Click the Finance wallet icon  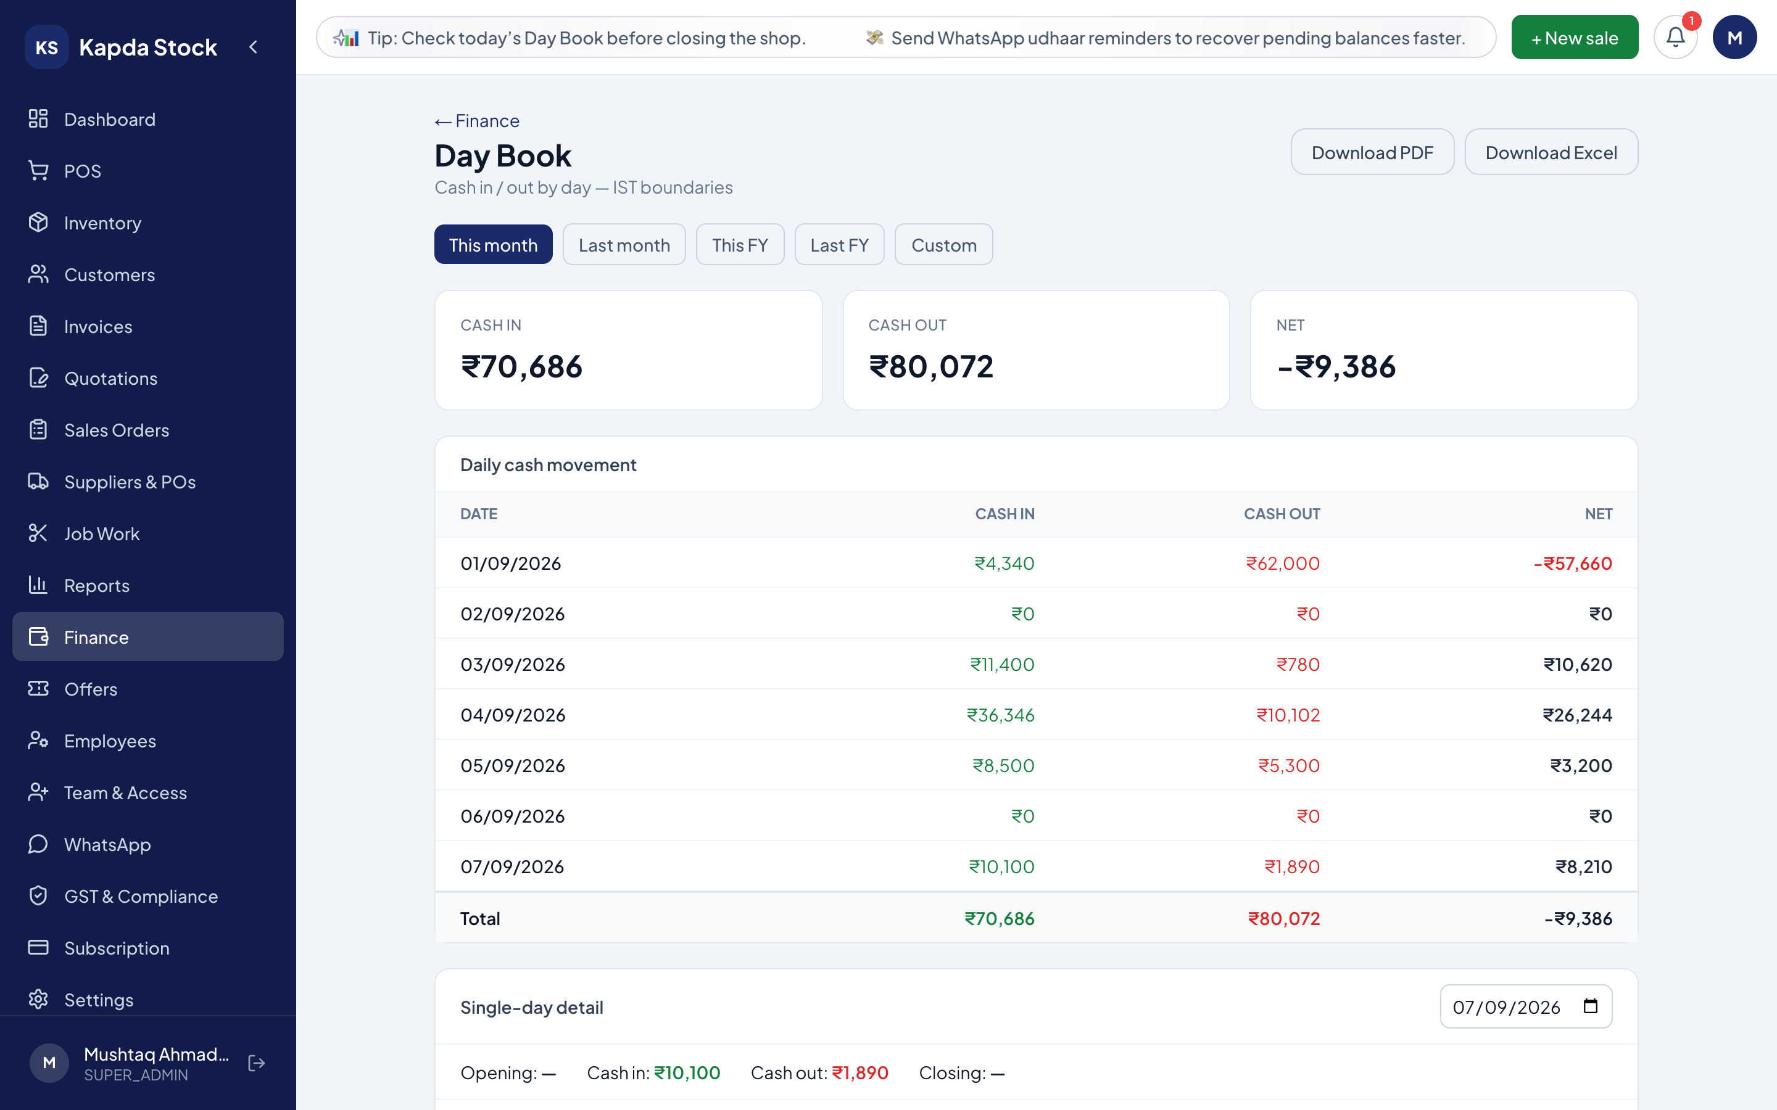[x=38, y=636]
